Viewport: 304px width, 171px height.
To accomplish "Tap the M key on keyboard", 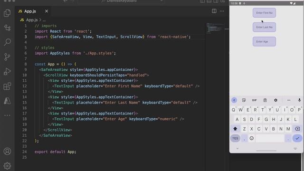I will coord(288,129).
